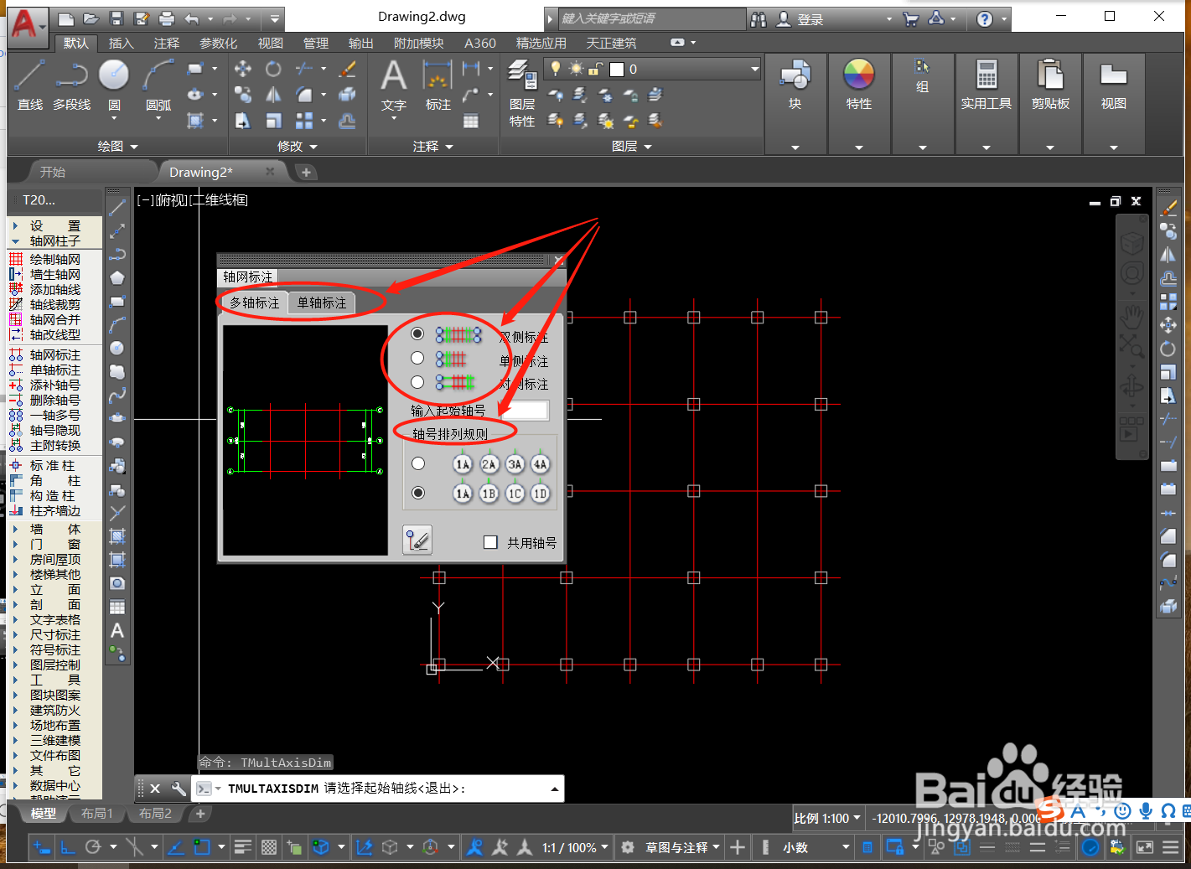
Task: Open workspace gear icon in status bar
Action: (627, 847)
